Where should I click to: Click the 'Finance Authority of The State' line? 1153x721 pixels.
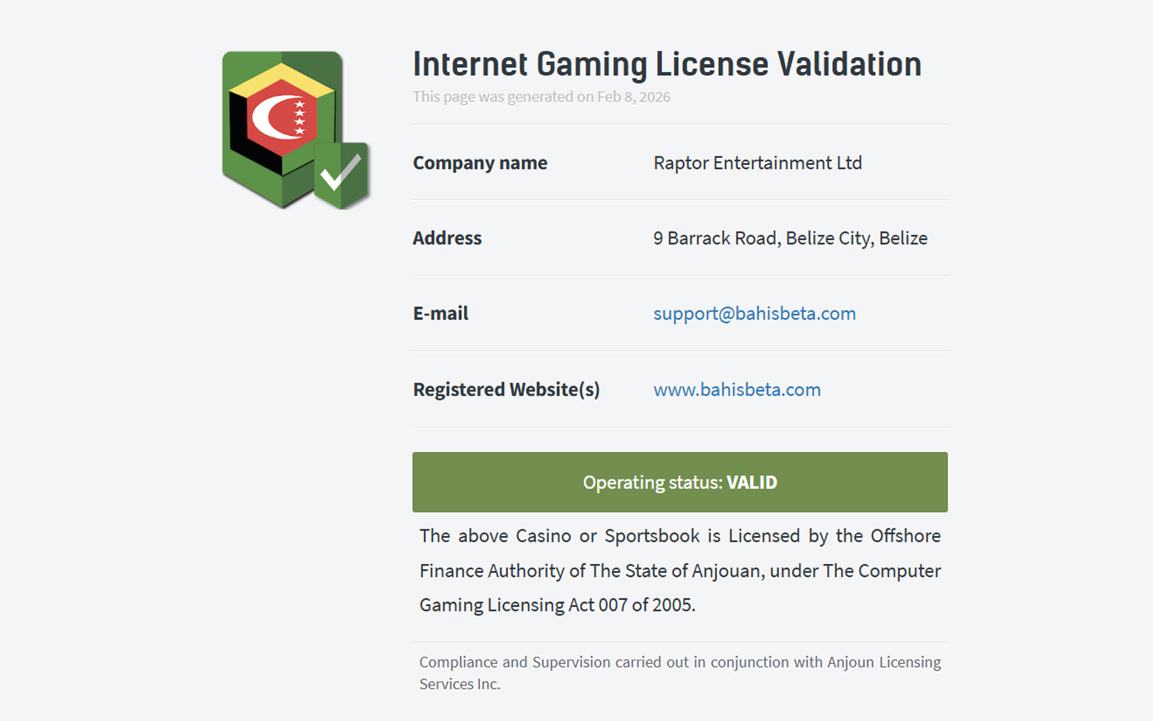tap(680, 571)
